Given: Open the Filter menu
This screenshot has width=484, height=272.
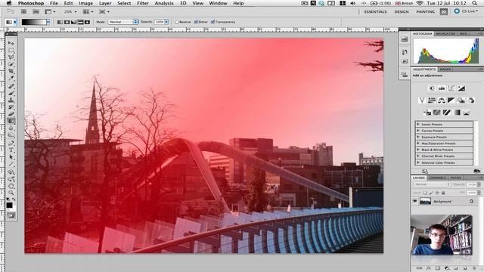Looking at the screenshot, I should point(143,3).
